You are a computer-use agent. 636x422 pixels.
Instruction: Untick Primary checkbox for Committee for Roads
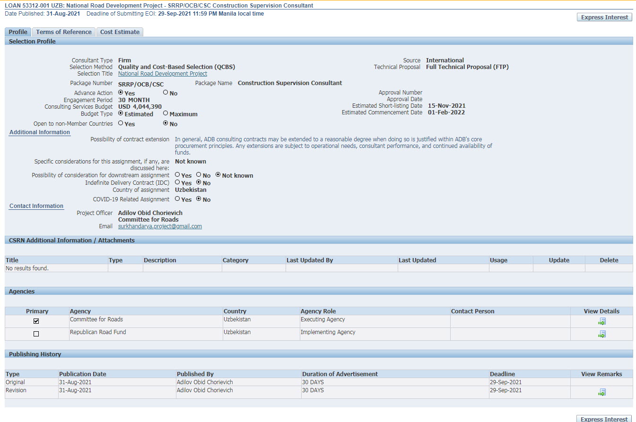click(36, 321)
